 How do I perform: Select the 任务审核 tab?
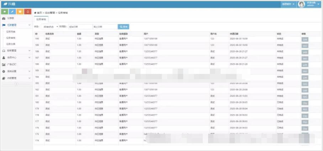click(x=41, y=19)
